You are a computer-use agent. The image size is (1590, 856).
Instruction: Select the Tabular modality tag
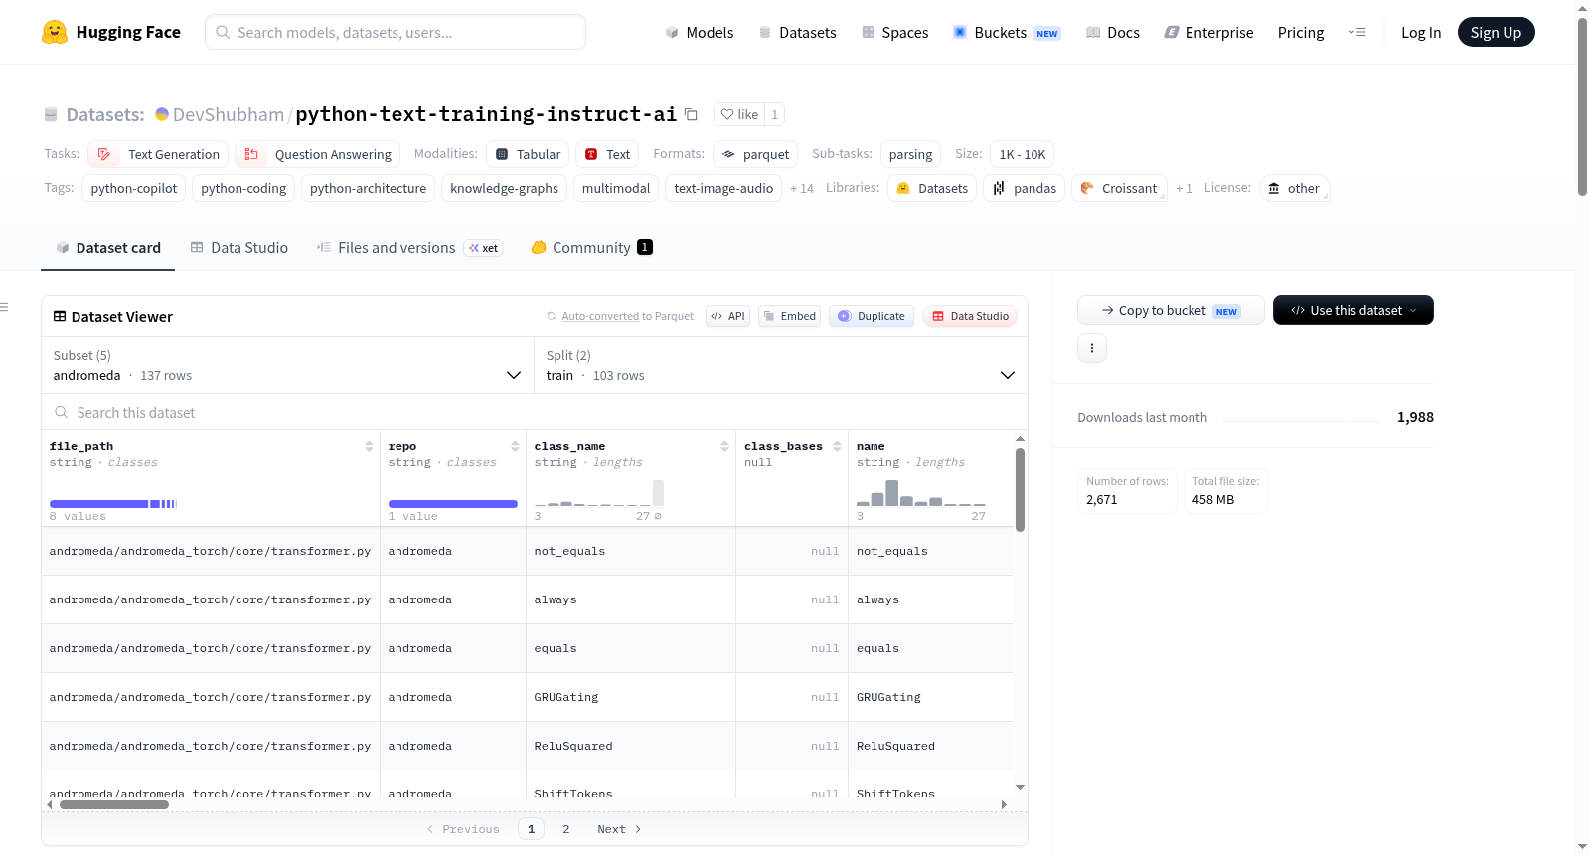pyautogui.click(x=529, y=154)
